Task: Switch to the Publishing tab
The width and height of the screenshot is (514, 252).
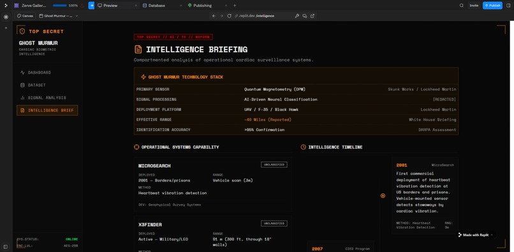Action: click(x=207, y=6)
